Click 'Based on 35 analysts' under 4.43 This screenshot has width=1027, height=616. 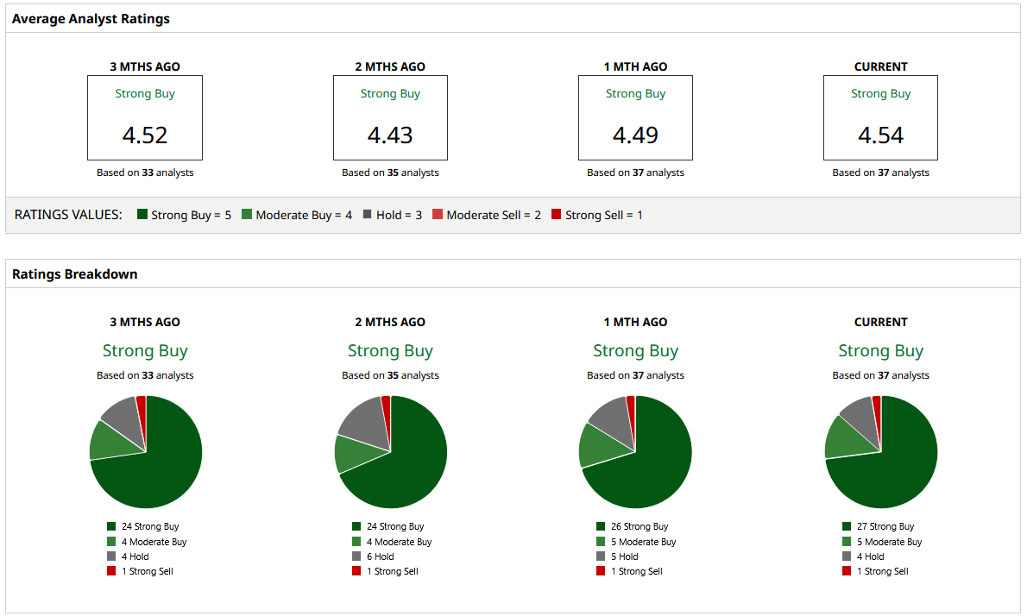click(390, 173)
